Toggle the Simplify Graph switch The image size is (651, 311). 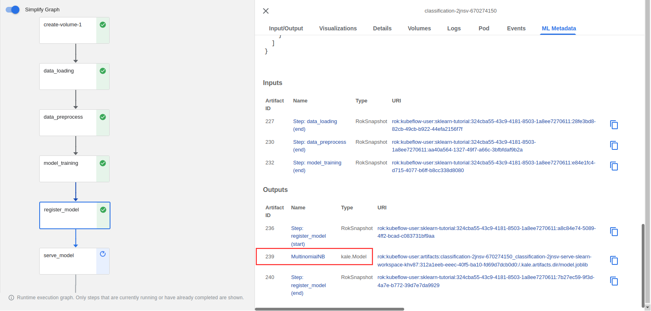(x=13, y=9)
